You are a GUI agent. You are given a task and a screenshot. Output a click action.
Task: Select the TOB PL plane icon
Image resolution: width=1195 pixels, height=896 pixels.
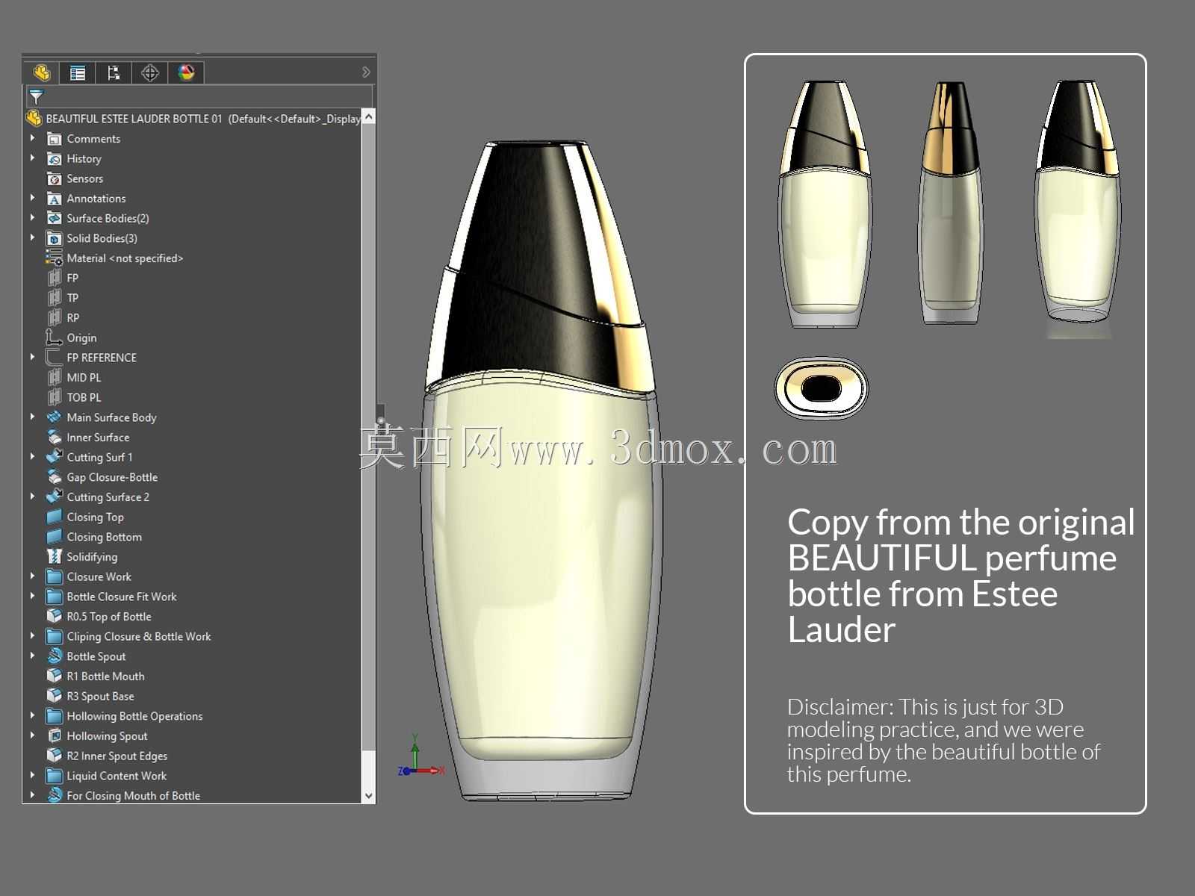point(54,397)
